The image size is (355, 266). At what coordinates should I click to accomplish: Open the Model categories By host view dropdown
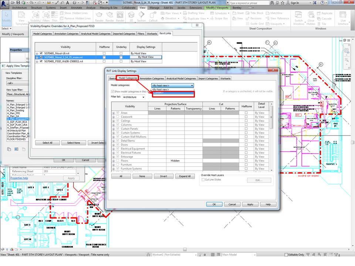click(192, 85)
